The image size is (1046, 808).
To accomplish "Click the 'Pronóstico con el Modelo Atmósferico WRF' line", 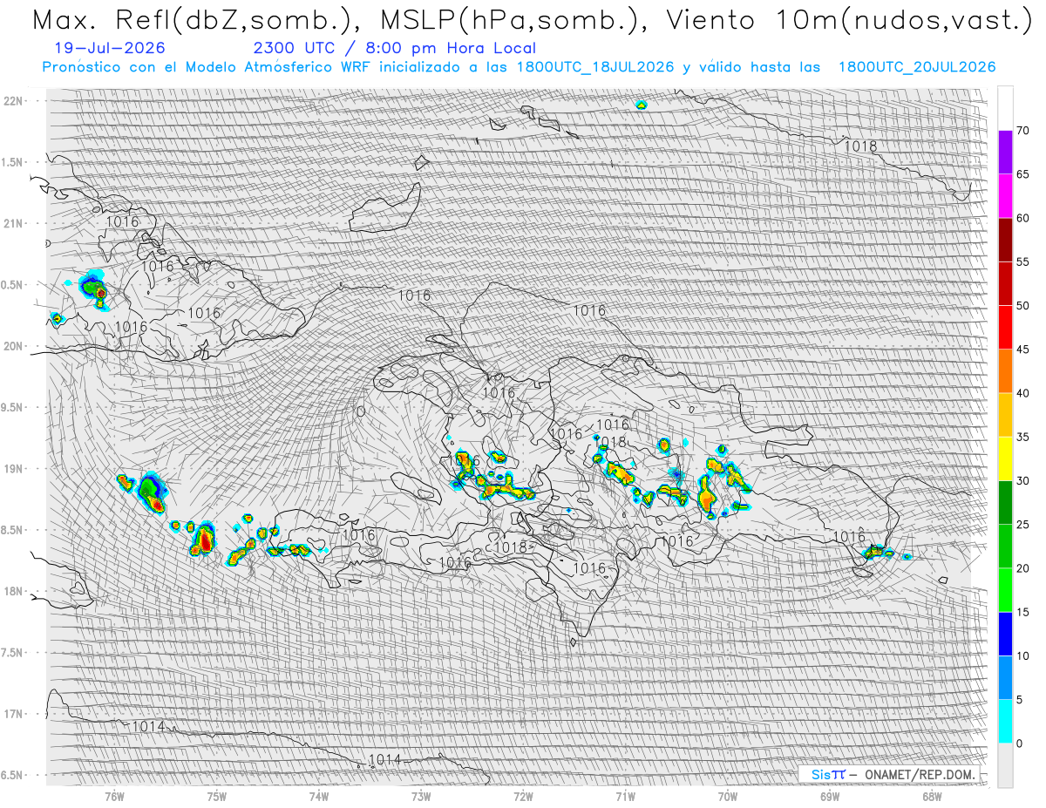I will tap(519, 67).
